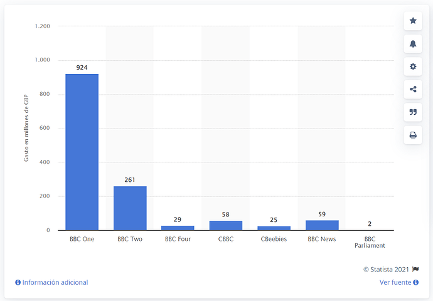Click the Statista 2021 copyright text
Viewport: 433px width, 301px height.
(x=386, y=269)
